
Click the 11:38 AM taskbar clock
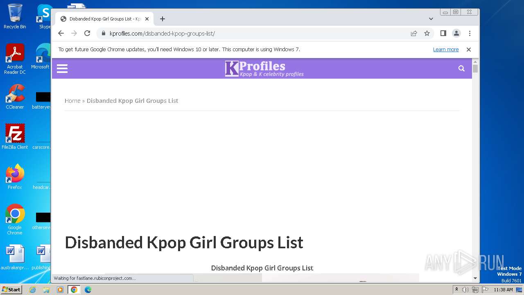click(x=503, y=290)
